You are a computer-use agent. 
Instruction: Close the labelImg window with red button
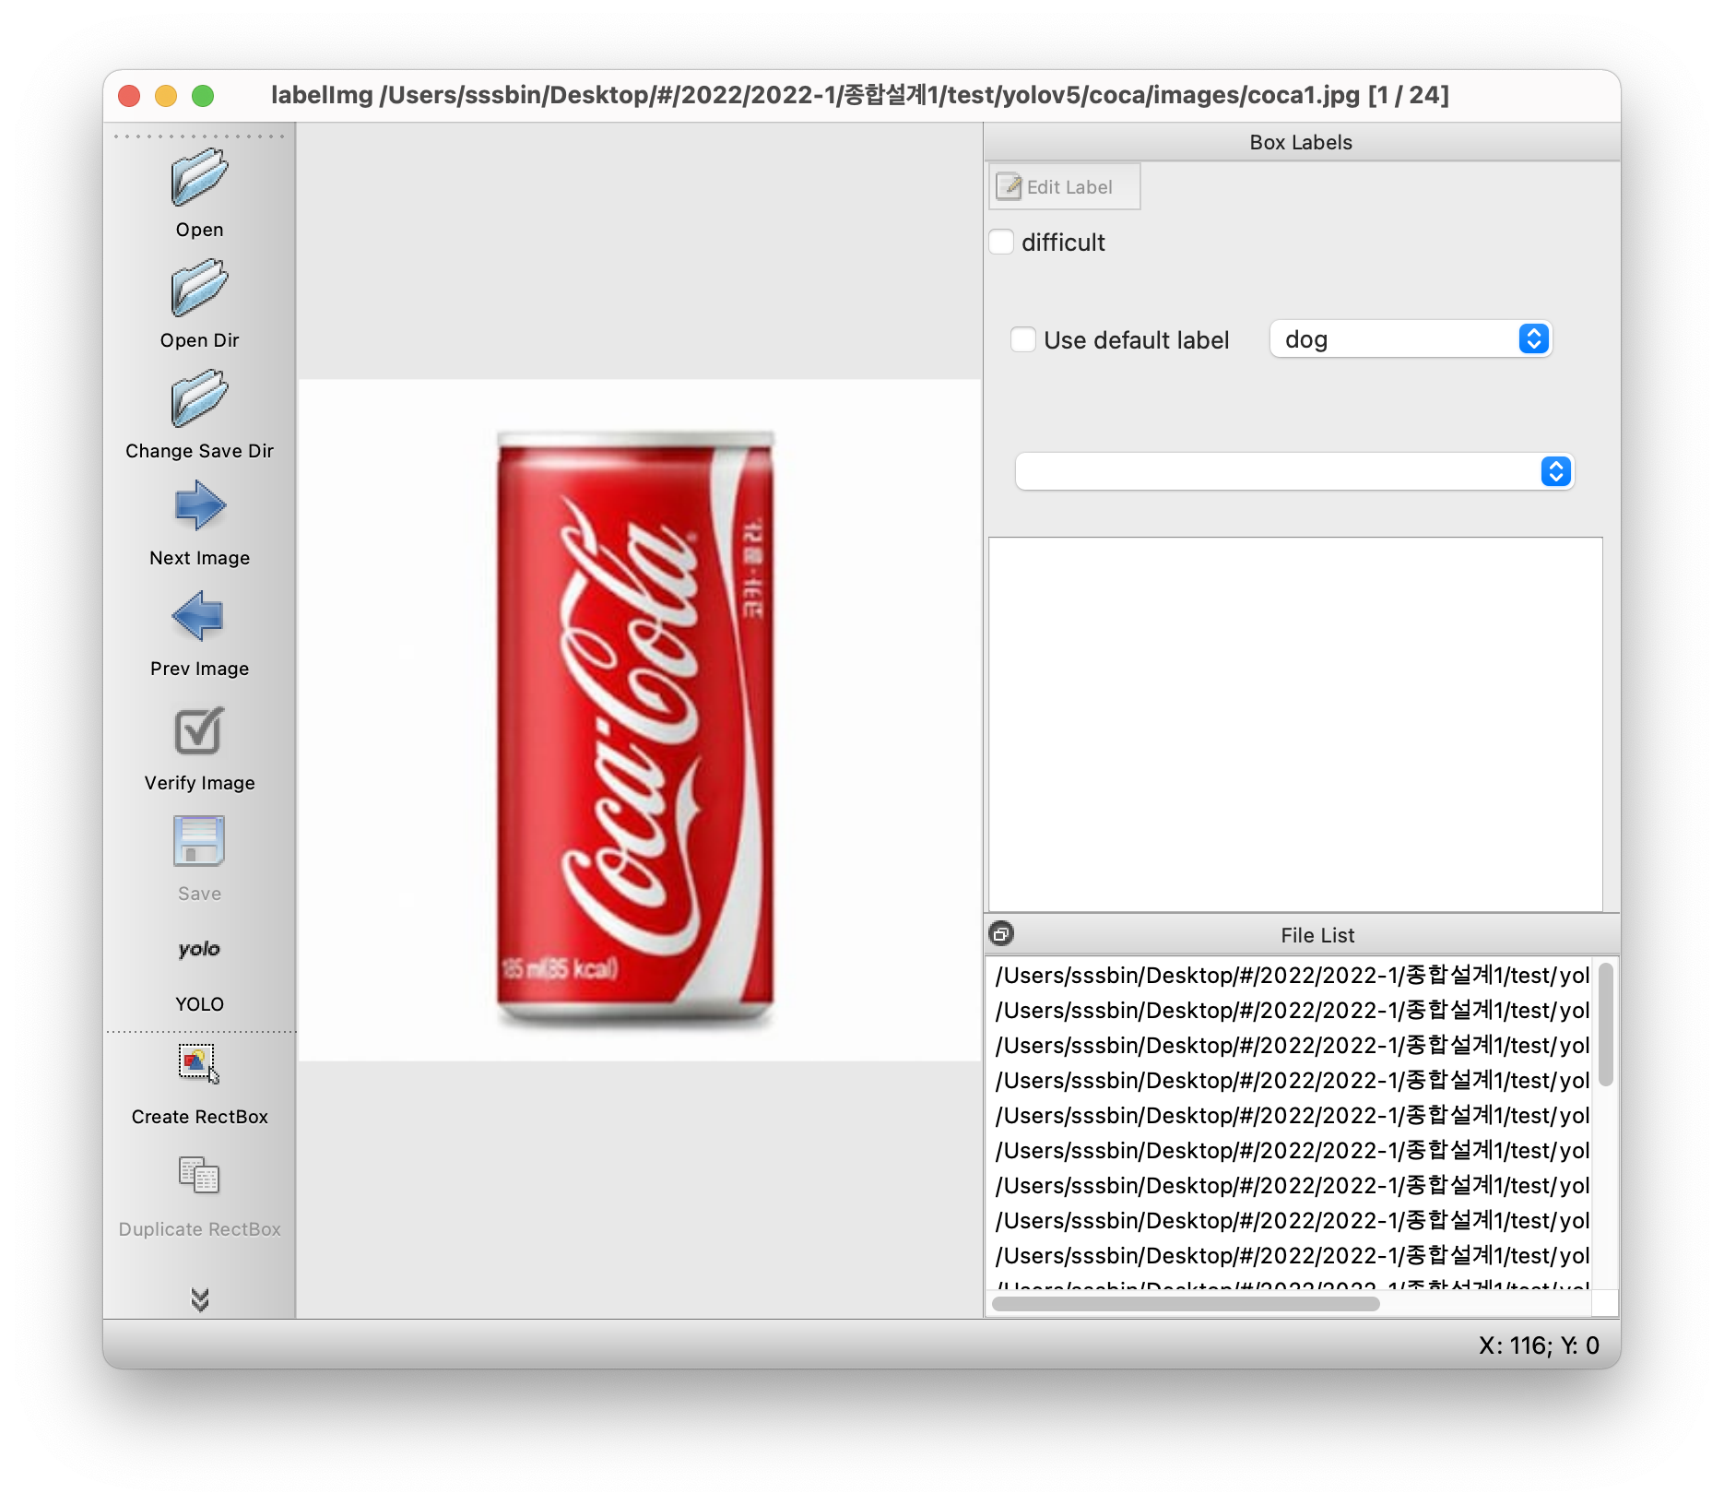pyautogui.click(x=129, y=96)
